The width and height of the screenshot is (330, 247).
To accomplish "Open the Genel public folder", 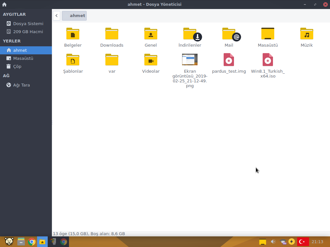I will 151,34.
